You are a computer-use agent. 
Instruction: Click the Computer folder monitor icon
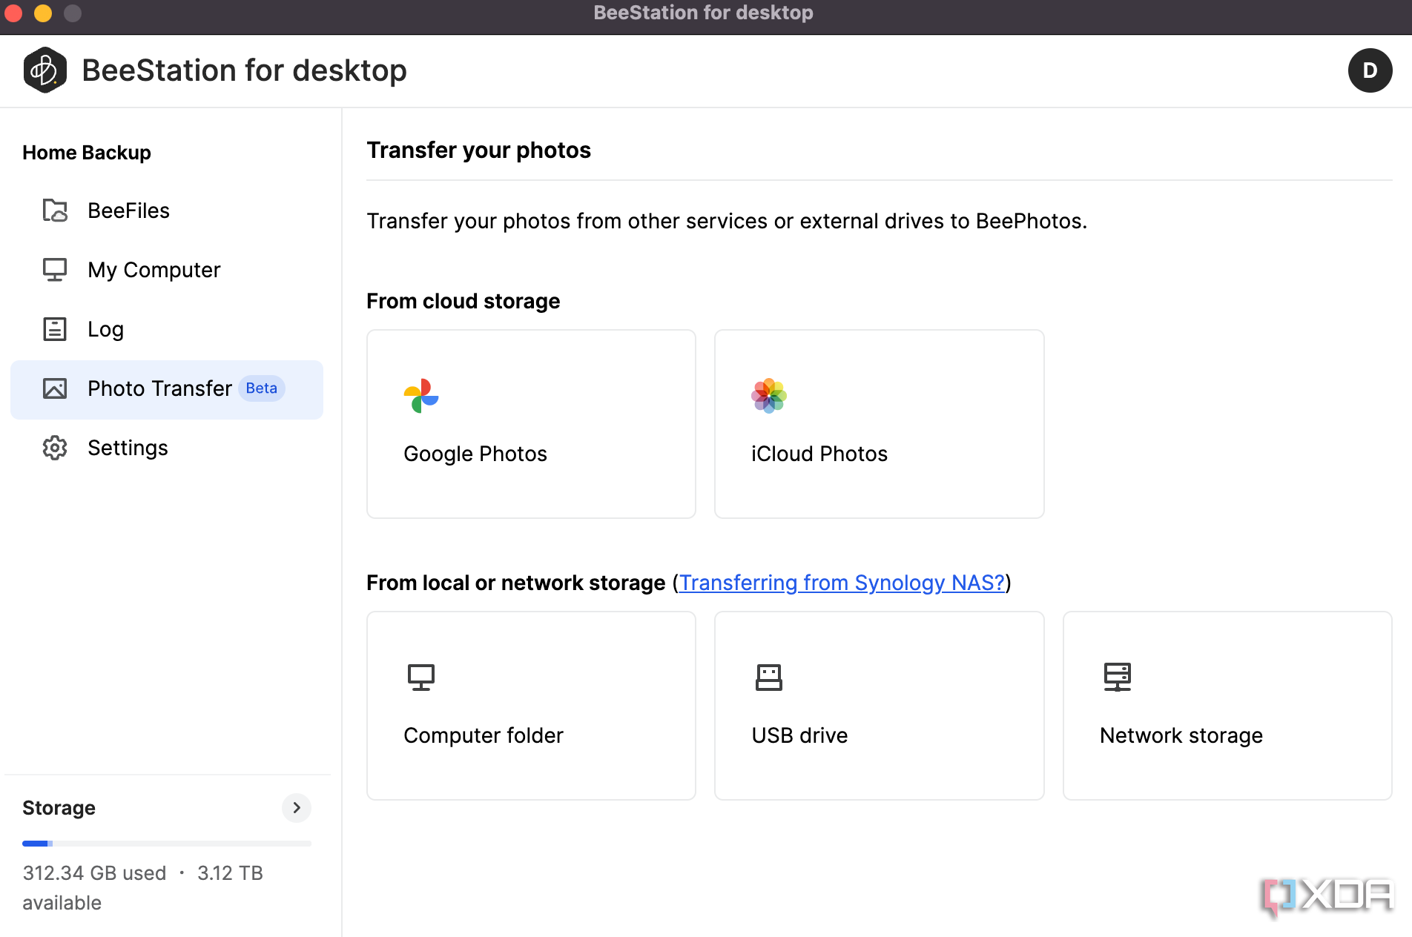tap(421, 677)
